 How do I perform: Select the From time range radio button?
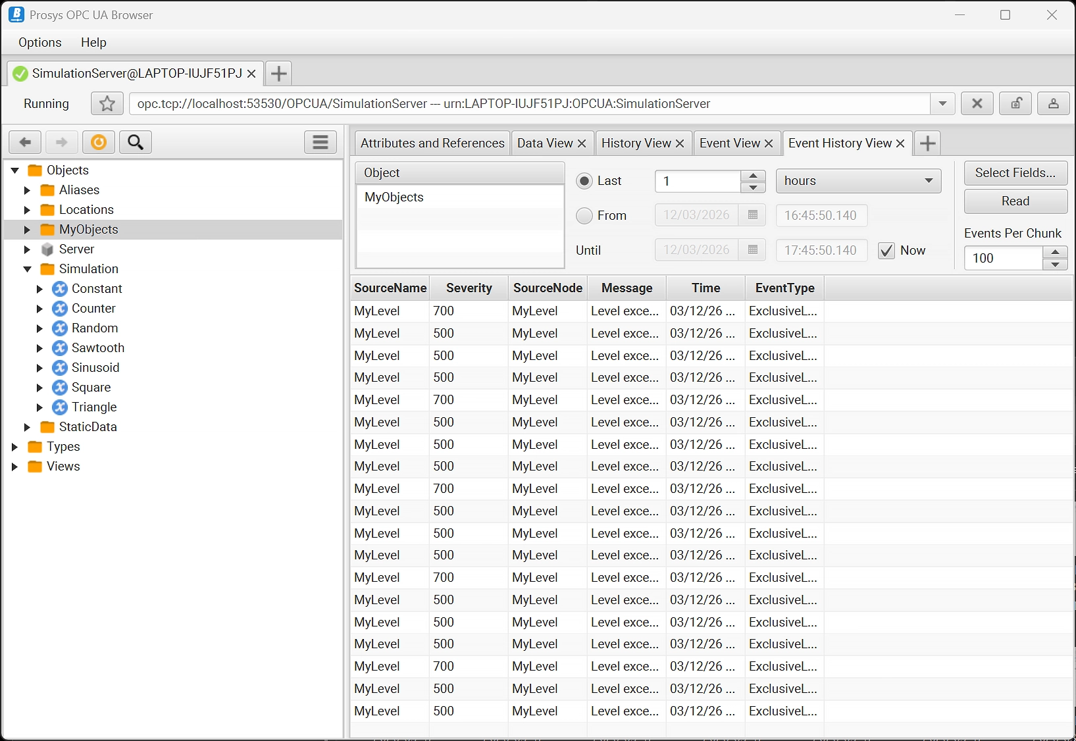pos(584,216)
